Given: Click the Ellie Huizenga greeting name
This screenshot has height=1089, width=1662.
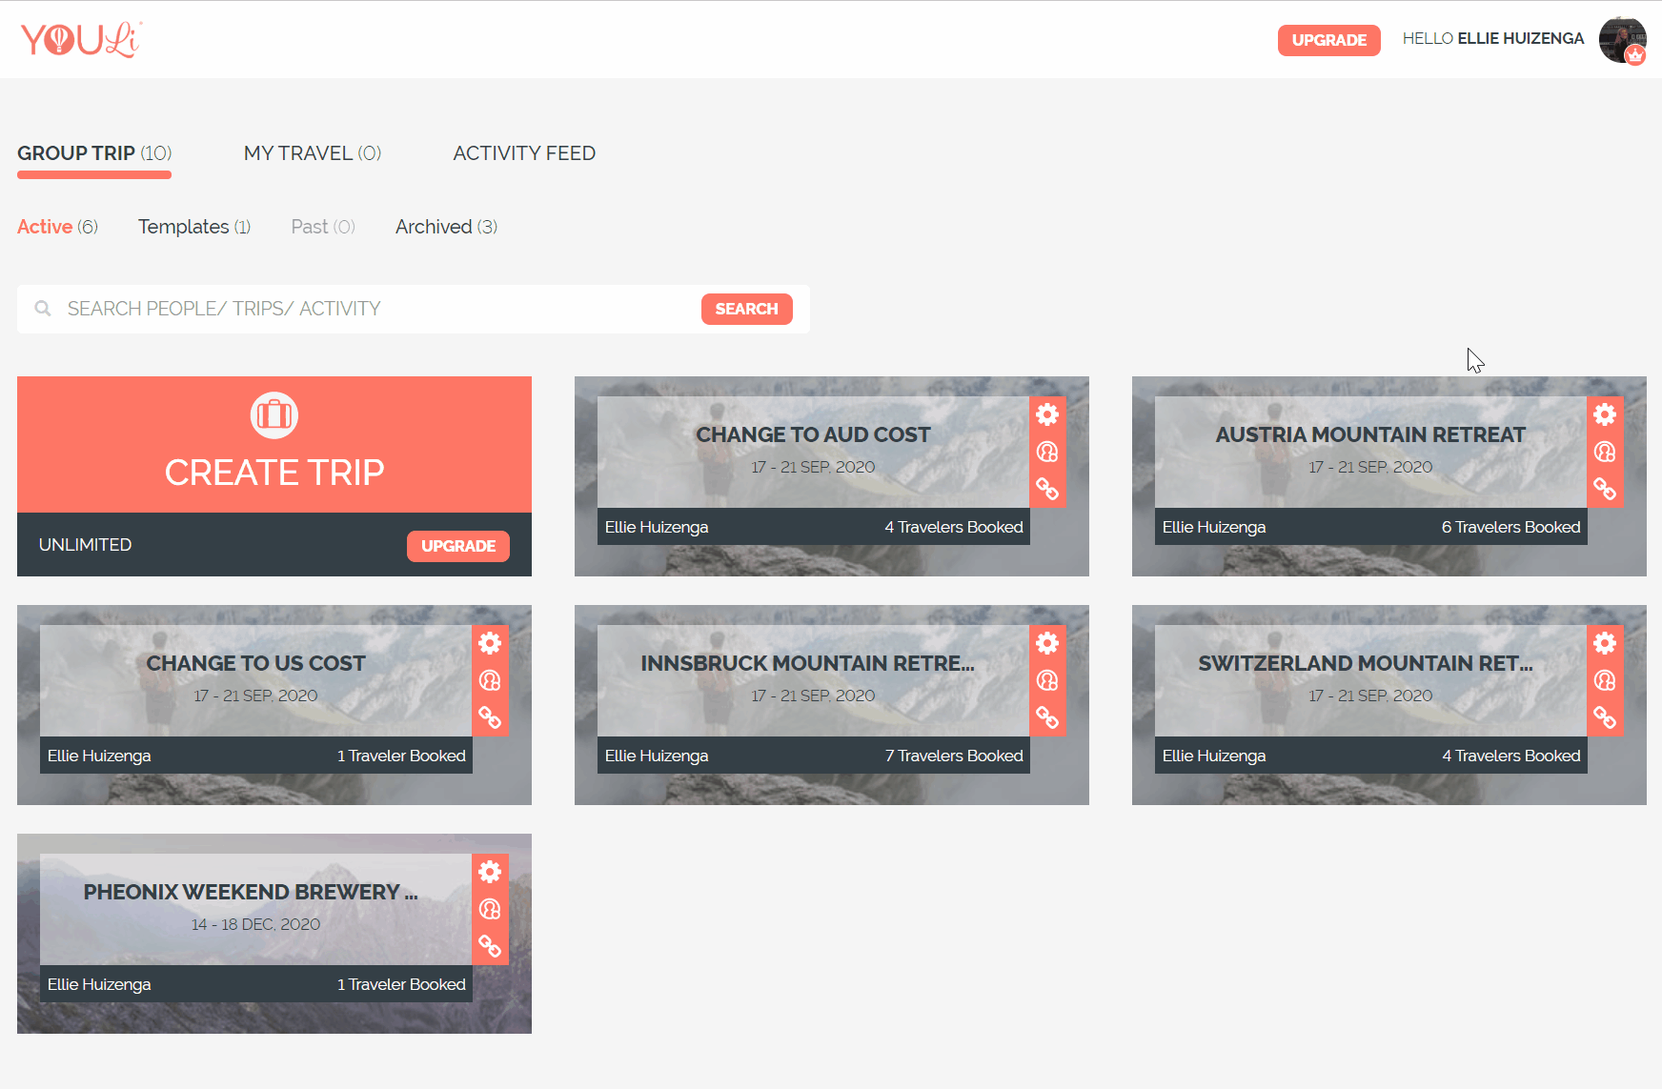Looking at the screenshot, I should point(1521,39).
